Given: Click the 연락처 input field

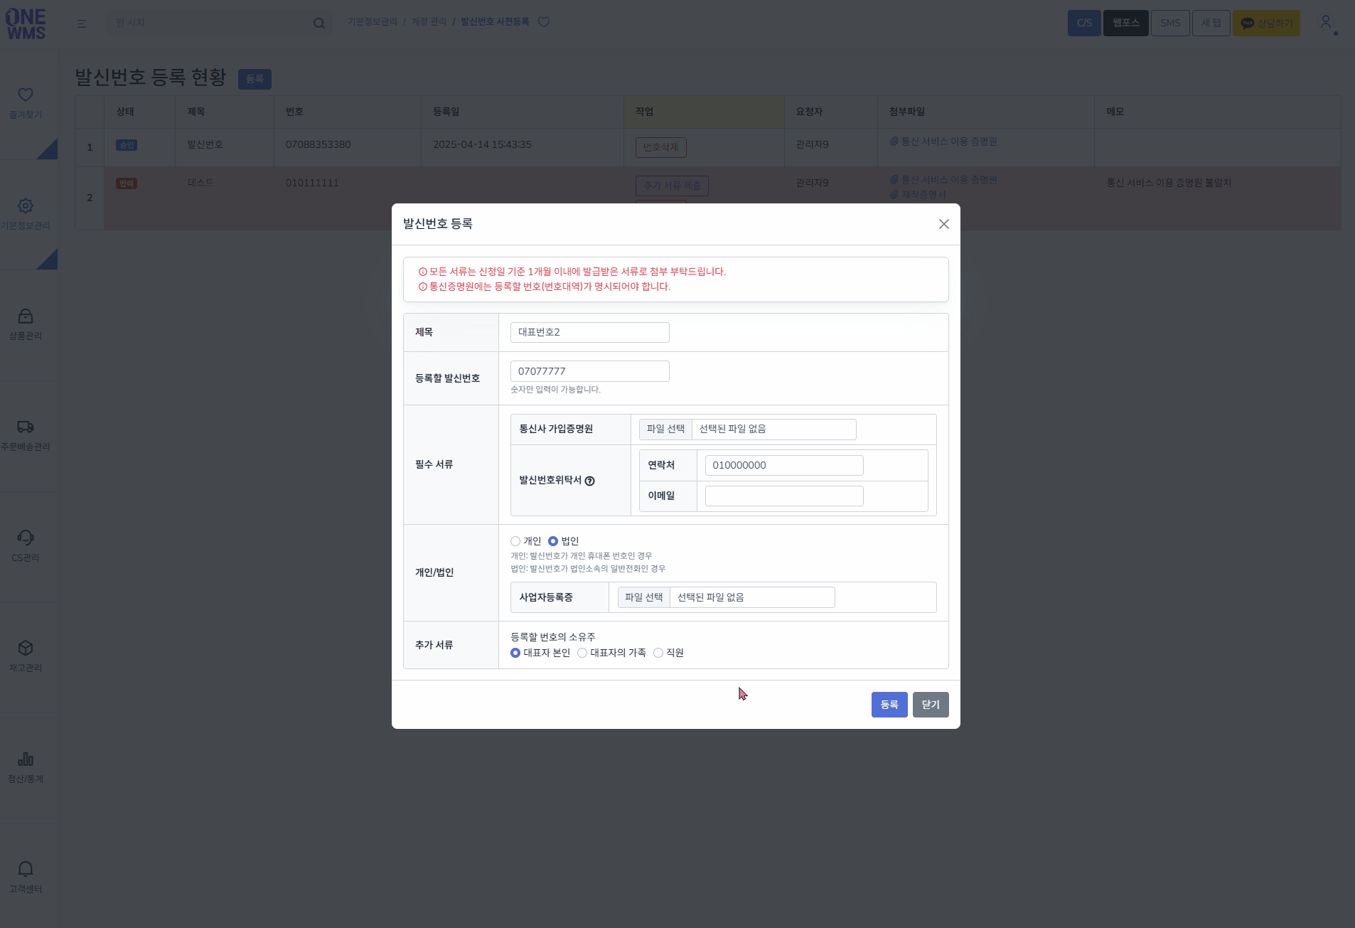Looking at the screenshot, I should point(784,465).
